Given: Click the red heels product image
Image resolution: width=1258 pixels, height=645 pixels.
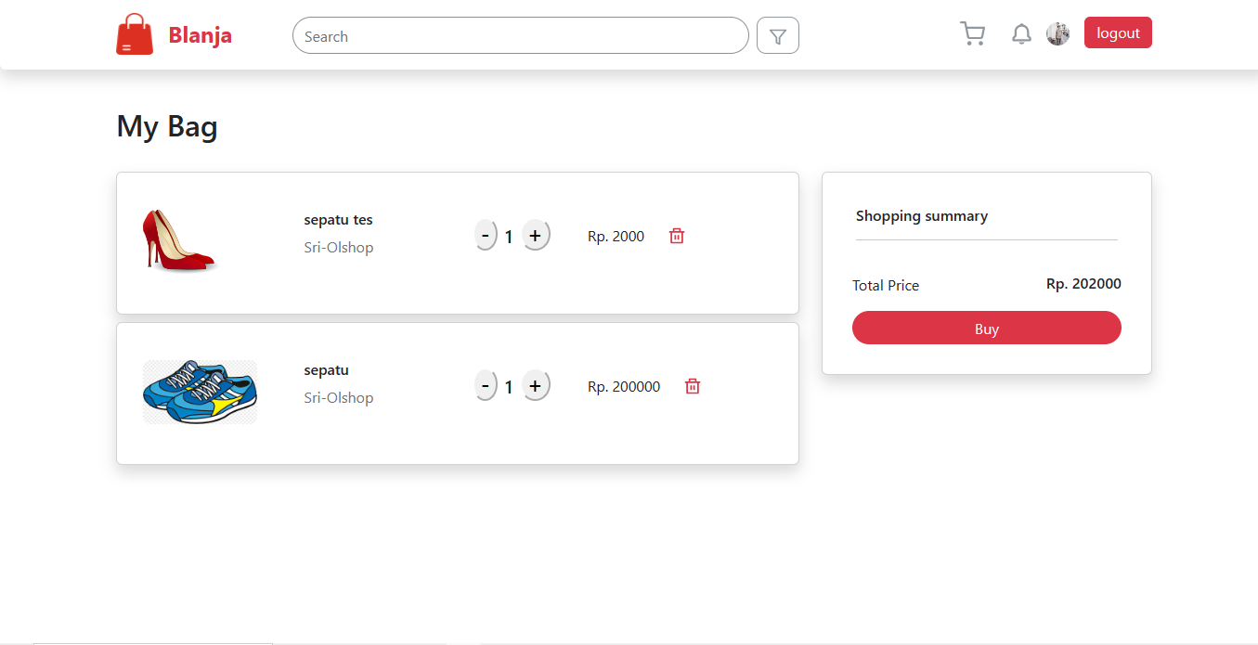Looking at the screenshot, I should [x=179, y=241].
